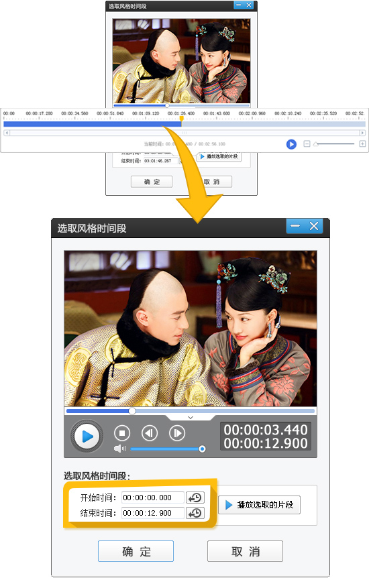
Task: Step to previous frame in the large dialog
Action: click(150, 432)
